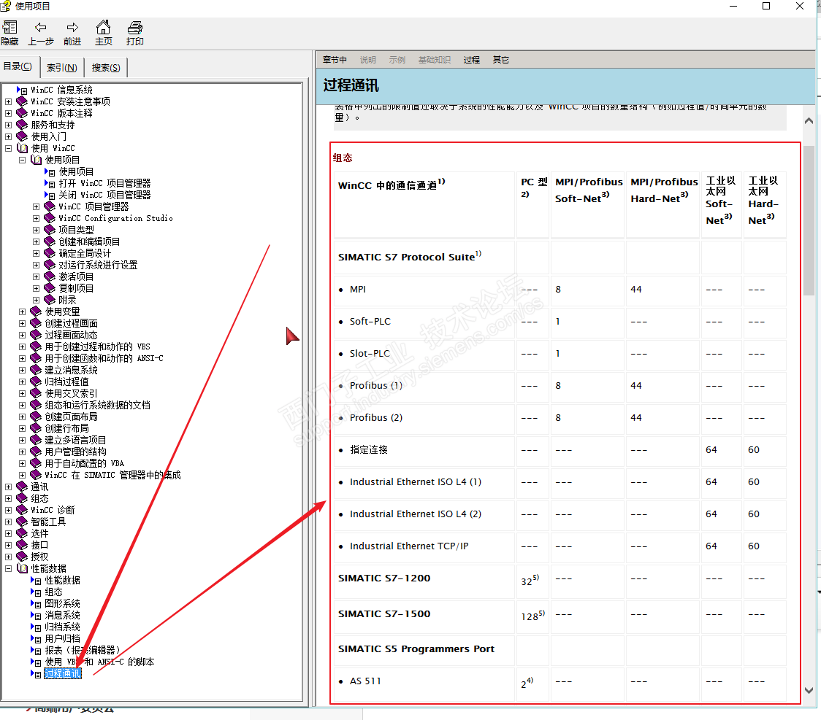Click the book icon beside 智能工具
Viewport: 821px width, 720px height.
click(x=22, y=522)
